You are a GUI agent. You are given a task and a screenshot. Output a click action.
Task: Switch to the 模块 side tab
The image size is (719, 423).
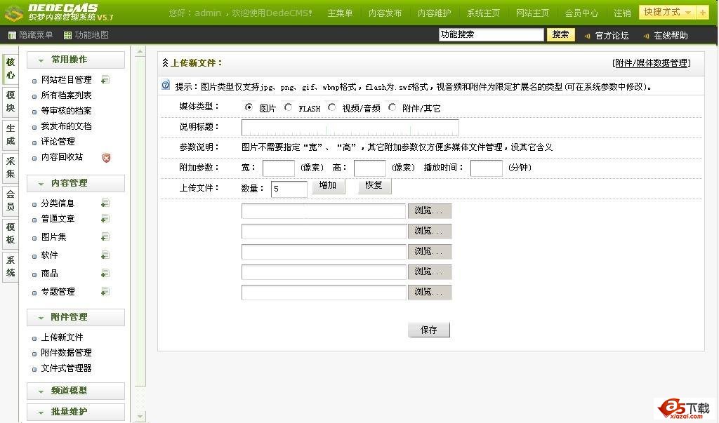pyautogui.click(x=10, y=102)
